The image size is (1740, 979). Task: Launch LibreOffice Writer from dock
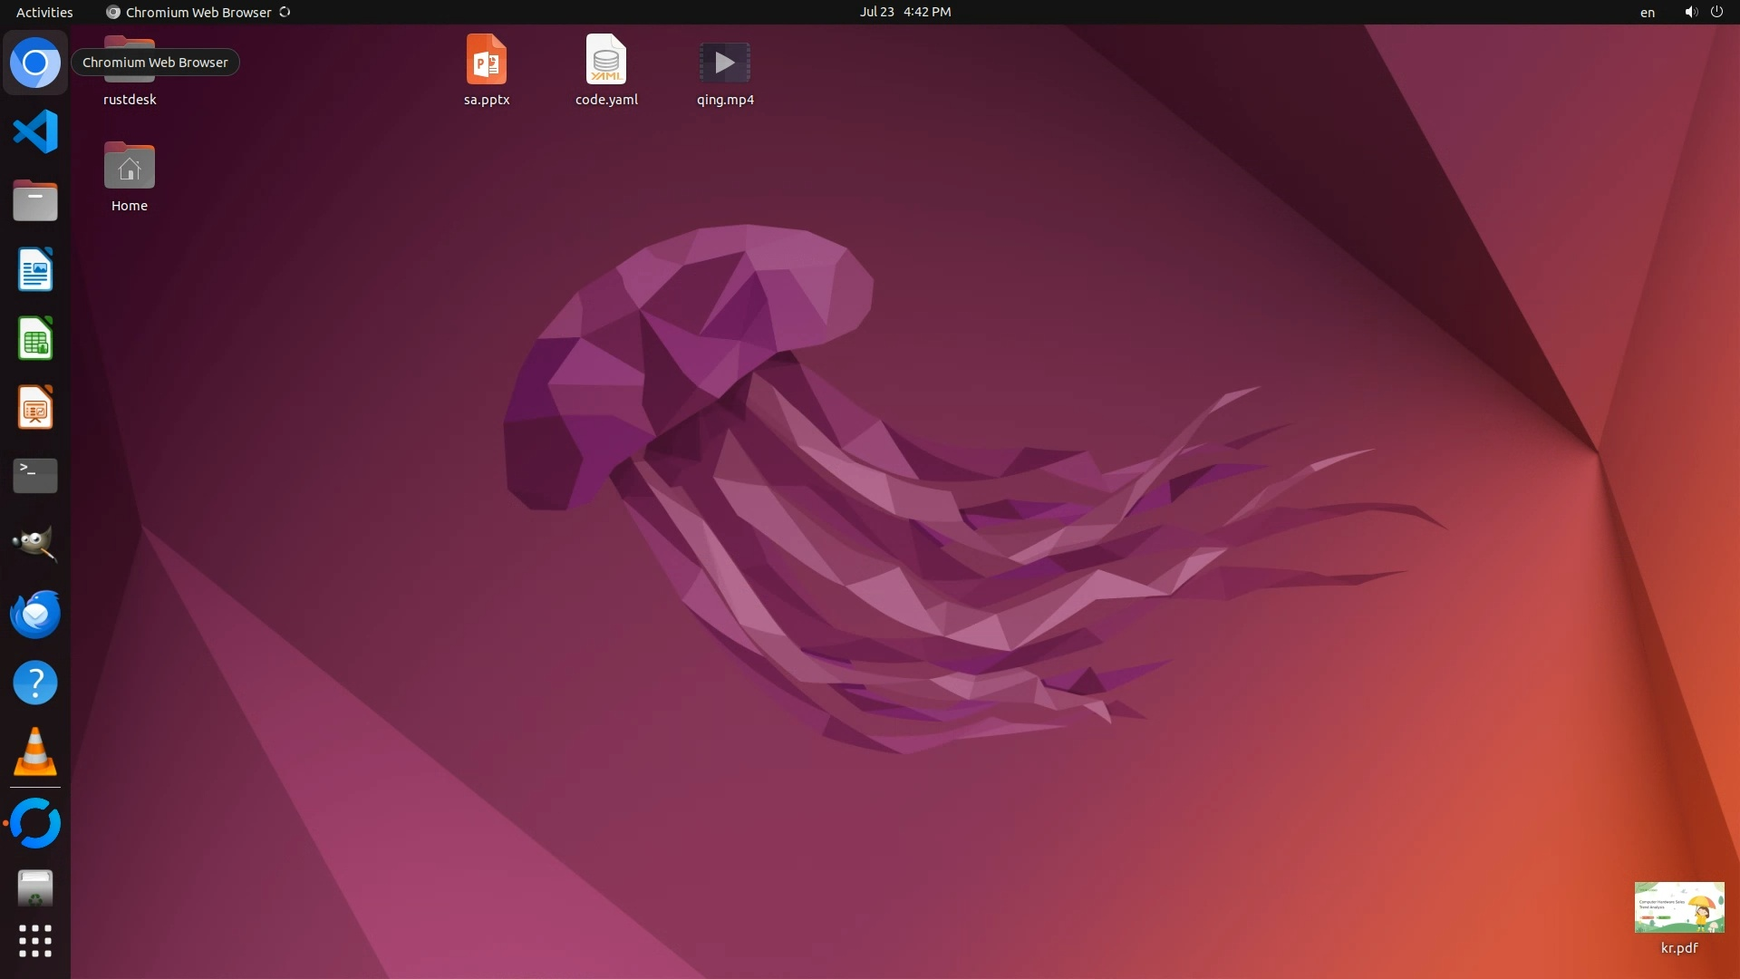point(35,269)
